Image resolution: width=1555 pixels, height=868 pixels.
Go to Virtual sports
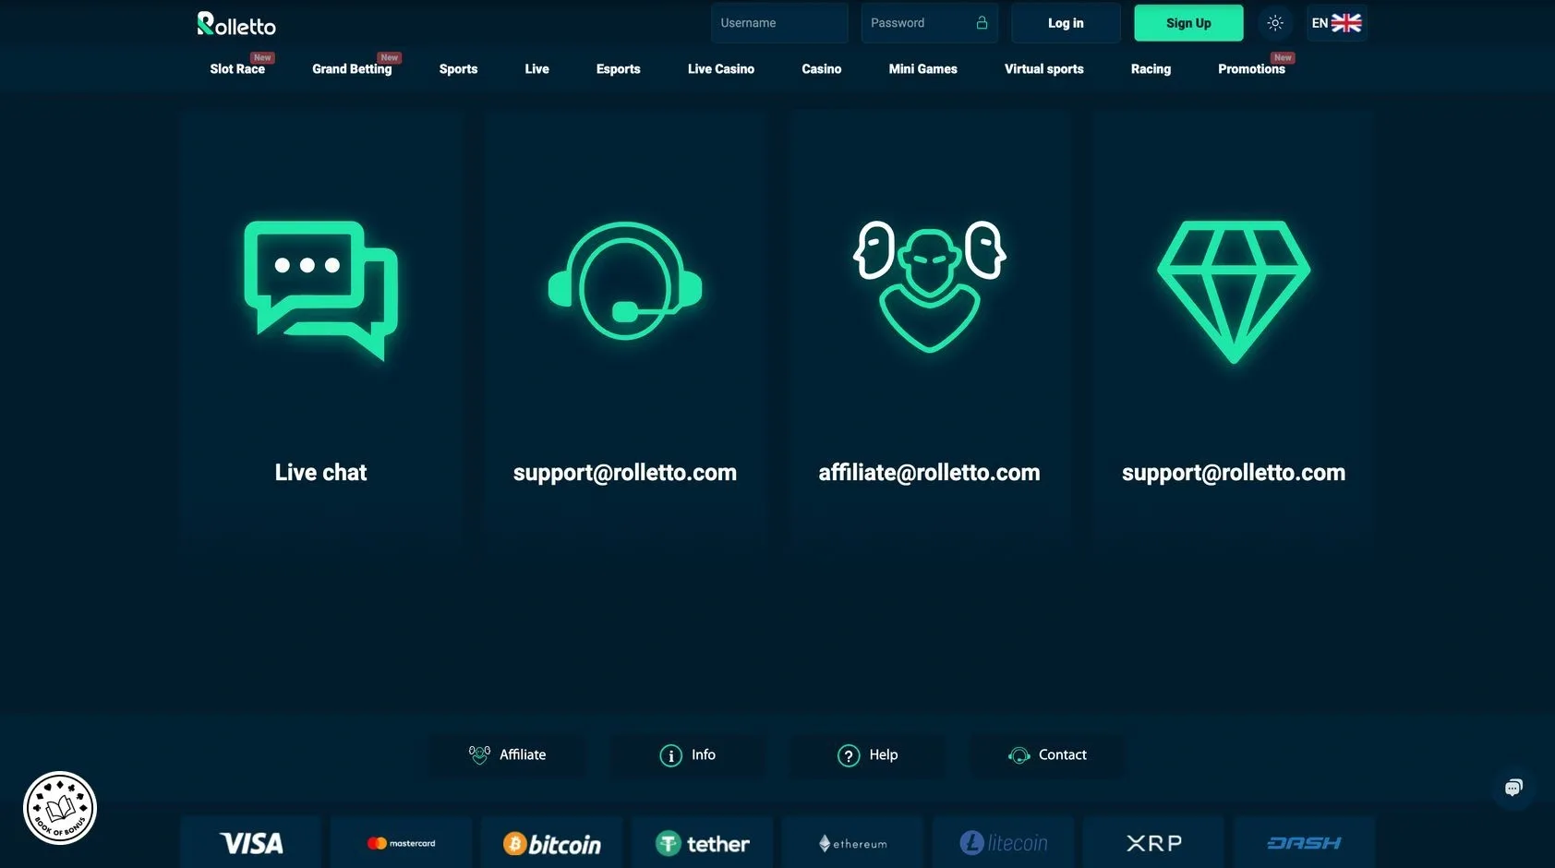coord(1044,68)
